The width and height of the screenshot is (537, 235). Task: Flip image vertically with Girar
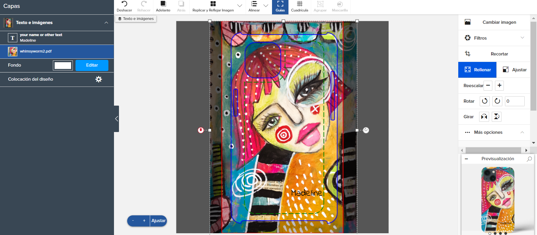pos(496,117)
